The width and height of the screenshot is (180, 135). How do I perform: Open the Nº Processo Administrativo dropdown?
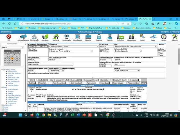click(x=38, y=46)
